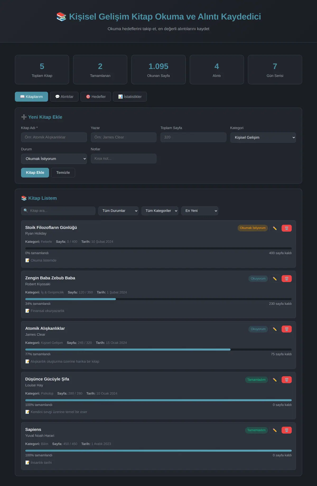Switch to the Alıntılar tab
The image size is (317, 486).
64,97
